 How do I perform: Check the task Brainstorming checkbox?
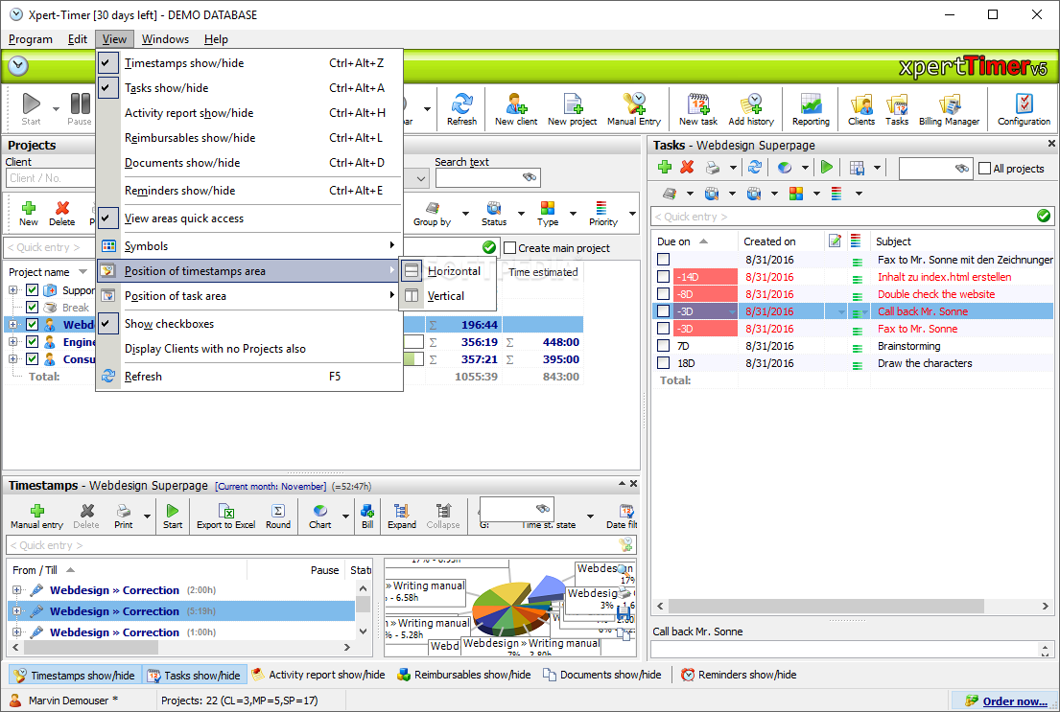tap(663, 346)
